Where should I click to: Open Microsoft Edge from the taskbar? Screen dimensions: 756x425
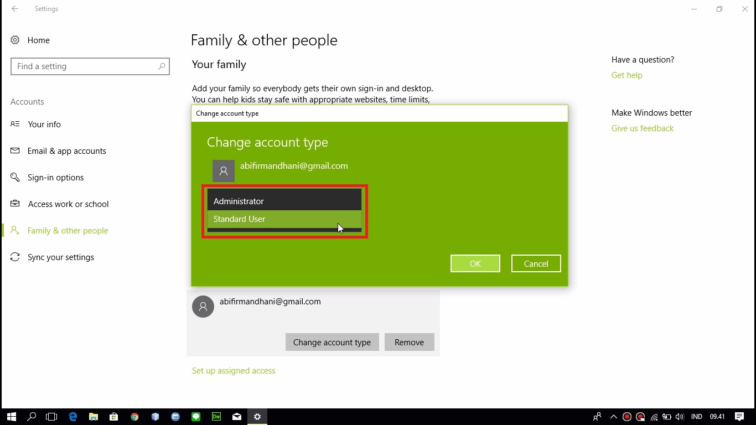(x=73, y=417)
